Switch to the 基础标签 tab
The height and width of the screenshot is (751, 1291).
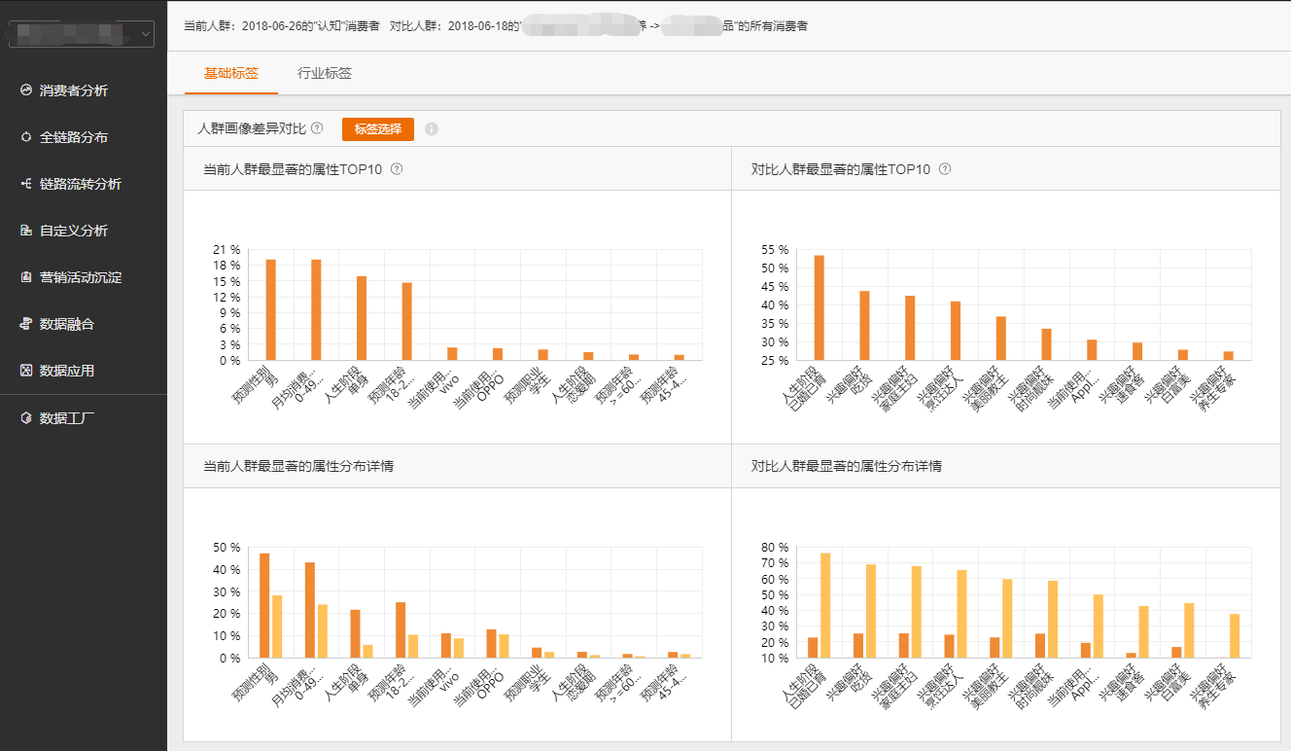coord(231,73)
